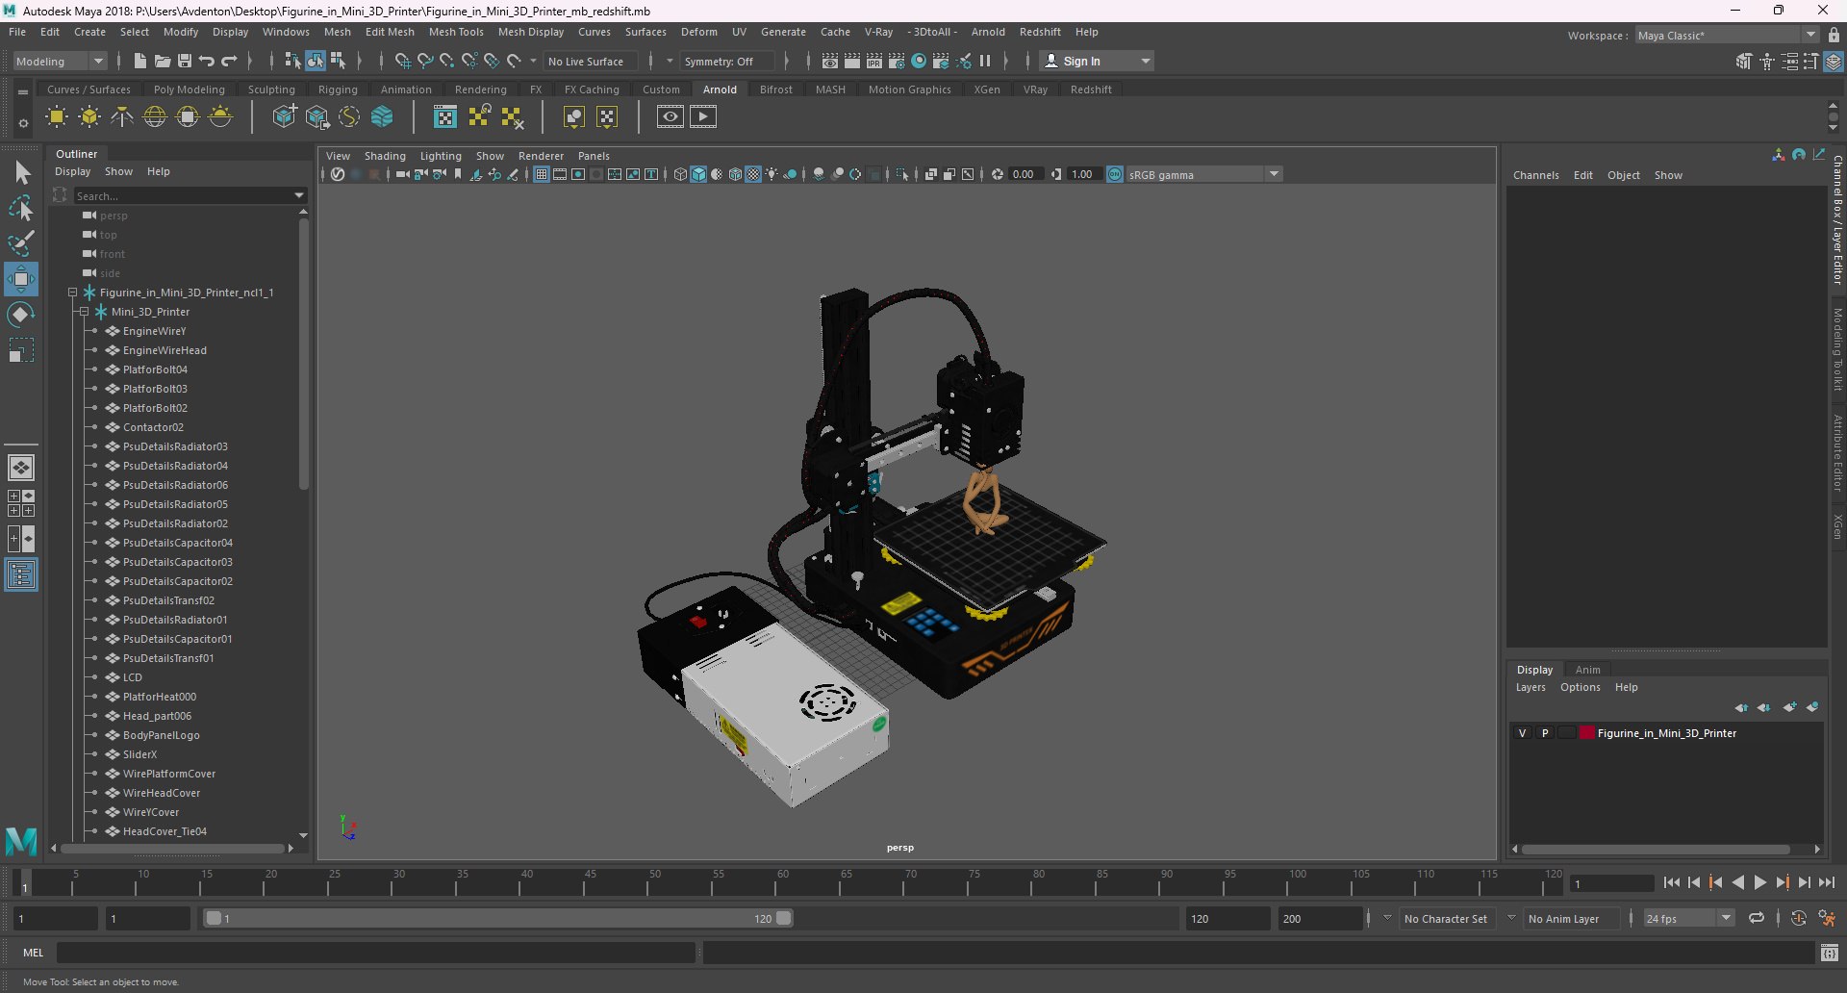Click the Arnold skydome light shelf icon

tap(155, 117)
